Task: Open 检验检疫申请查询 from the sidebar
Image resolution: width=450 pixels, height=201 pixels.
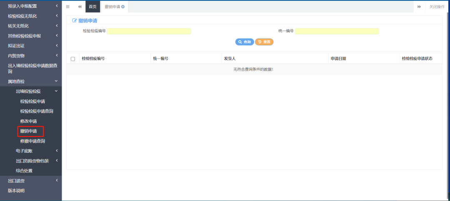Action: click(x=37, y=111)
